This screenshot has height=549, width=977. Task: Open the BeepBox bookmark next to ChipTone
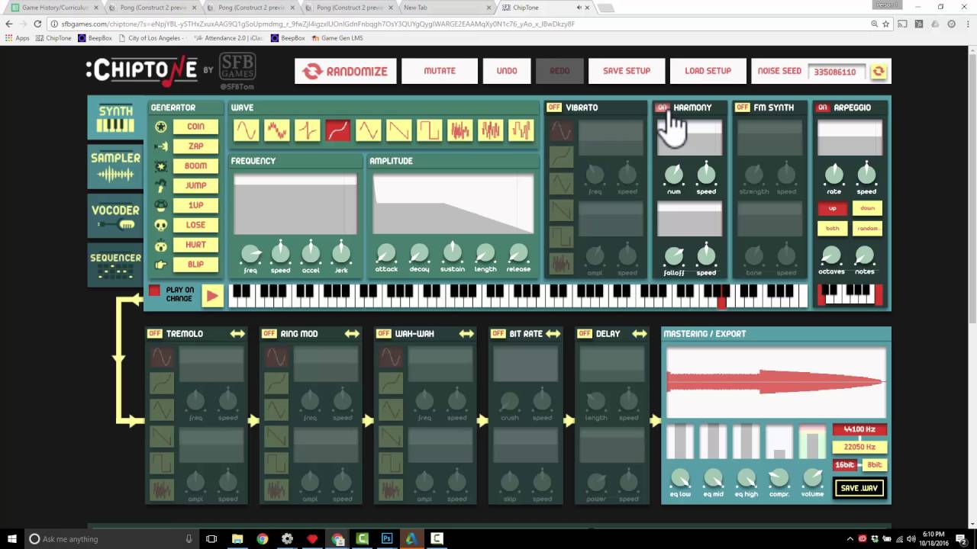click(x=95, y=37)
